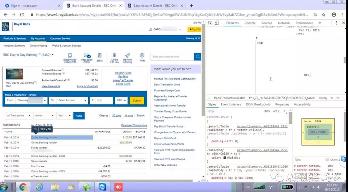Click Authorized Overdraft info icon

pos(68,80)
